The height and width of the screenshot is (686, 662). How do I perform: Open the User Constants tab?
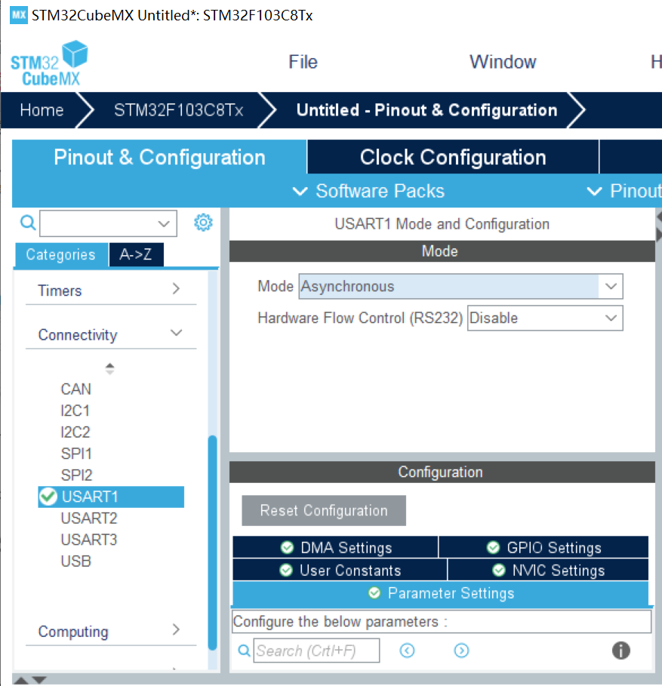click(340, 570)
